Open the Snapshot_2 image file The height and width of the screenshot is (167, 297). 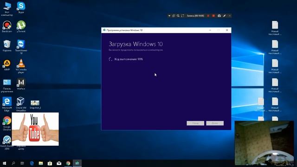pos(35,104)
